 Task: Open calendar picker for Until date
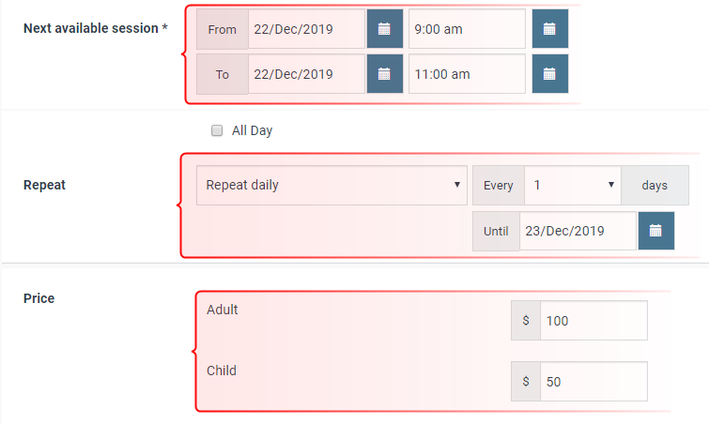pos(656,231)
